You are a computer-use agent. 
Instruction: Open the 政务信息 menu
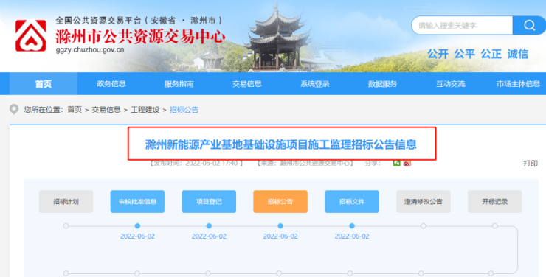[111, 84]
